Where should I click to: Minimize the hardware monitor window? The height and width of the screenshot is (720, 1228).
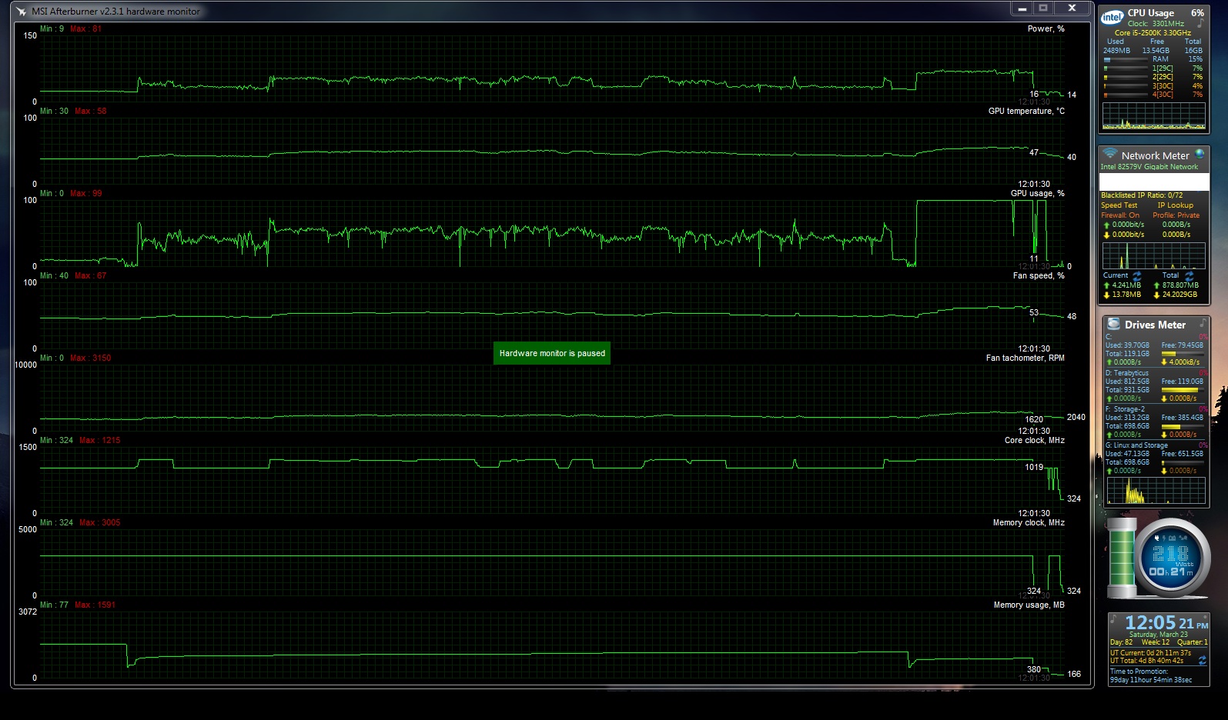(x=1022, y=8)
